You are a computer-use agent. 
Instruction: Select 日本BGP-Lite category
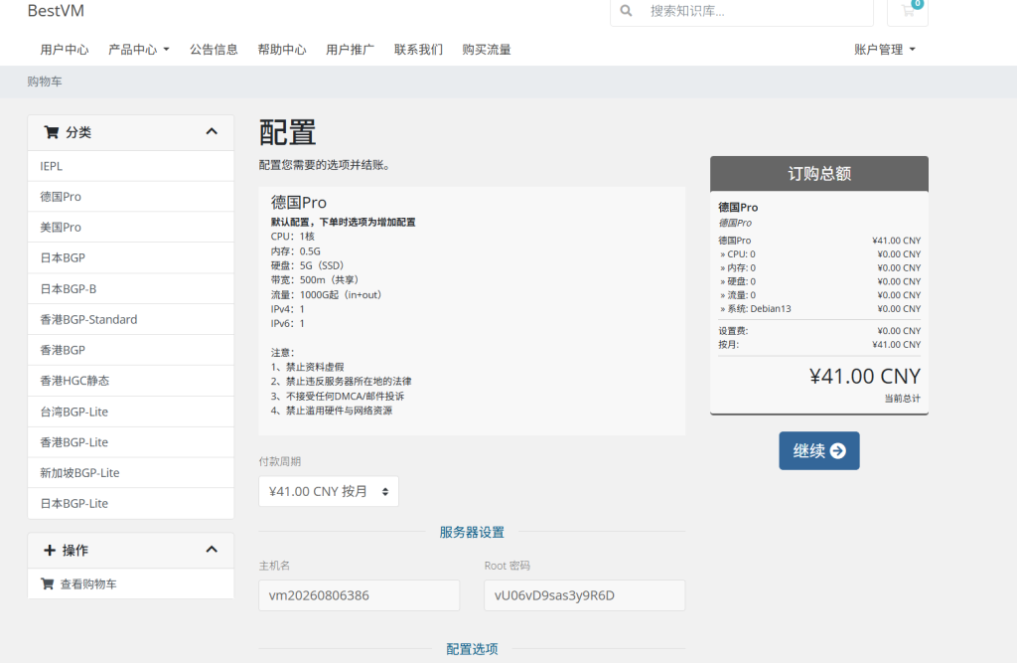131,503
